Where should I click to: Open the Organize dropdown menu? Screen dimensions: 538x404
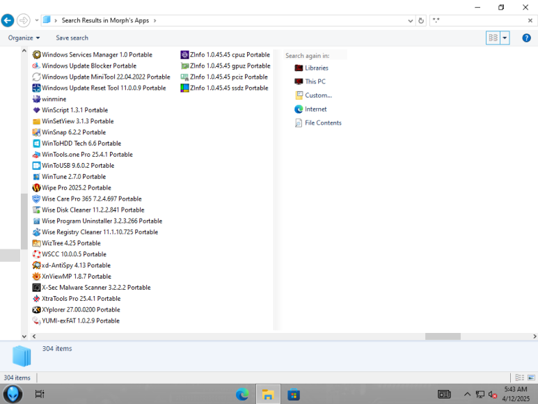point(24,38)
